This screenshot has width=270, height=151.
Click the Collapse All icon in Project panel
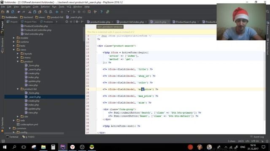(71, 22)
